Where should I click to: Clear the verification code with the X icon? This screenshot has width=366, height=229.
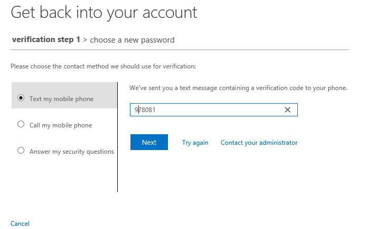(x=287, y=109)
